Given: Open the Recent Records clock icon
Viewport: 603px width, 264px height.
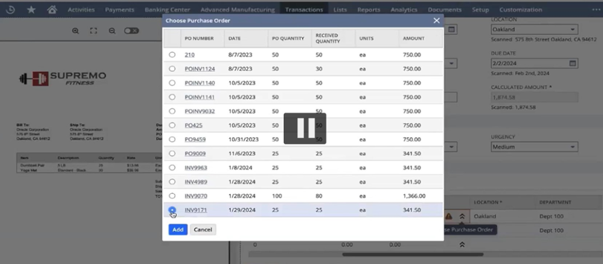Looking at the screenshot, I should pos(10,9).
